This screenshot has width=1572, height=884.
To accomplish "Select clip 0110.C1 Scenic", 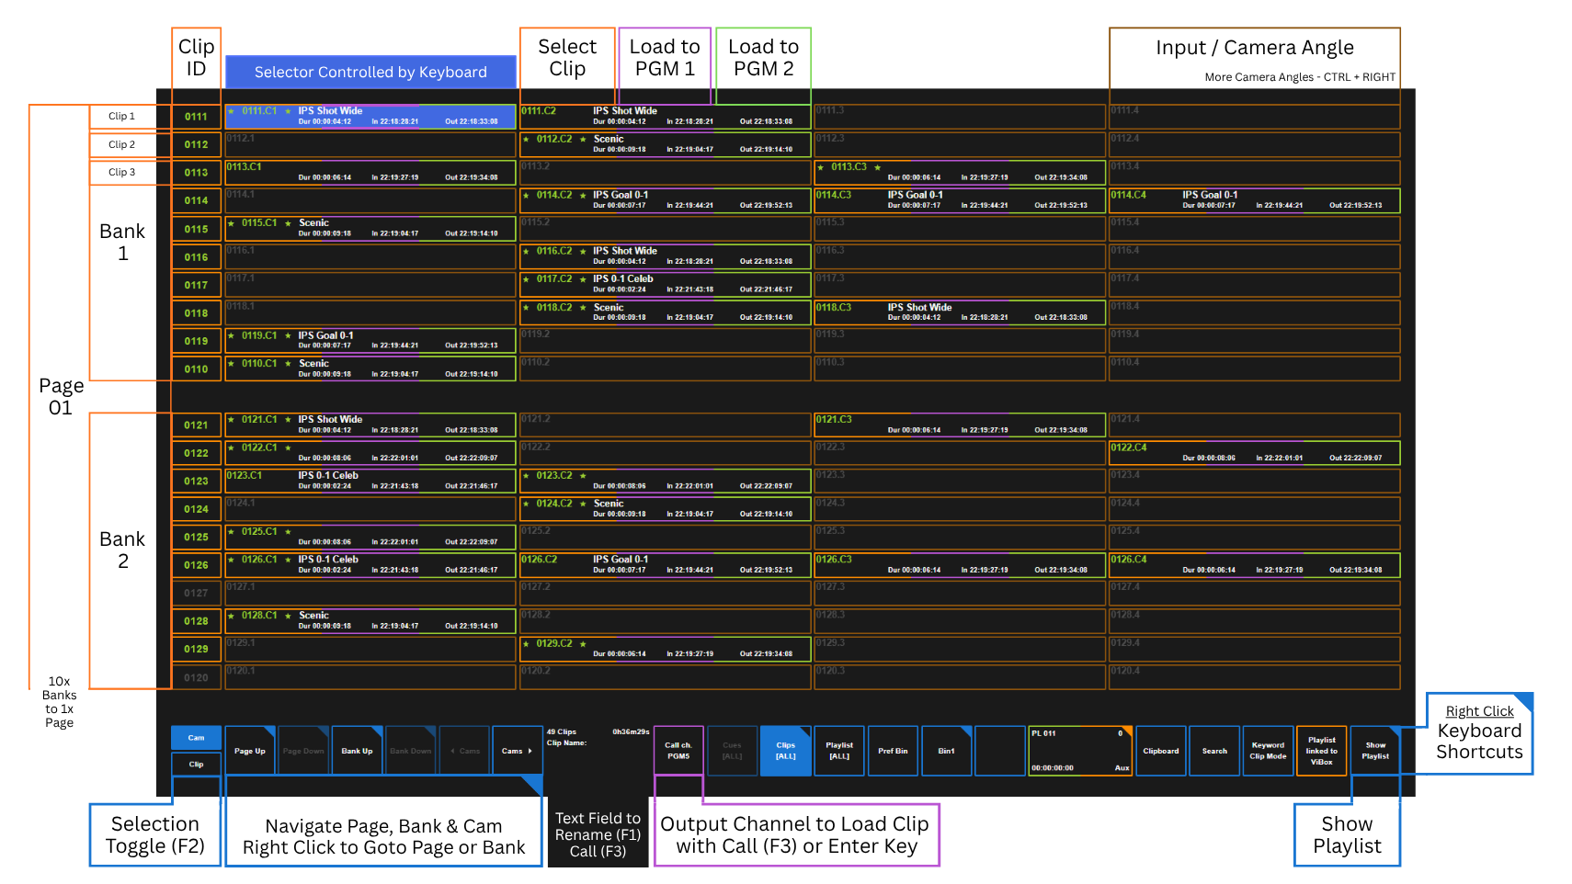I will tap(370, 368).
